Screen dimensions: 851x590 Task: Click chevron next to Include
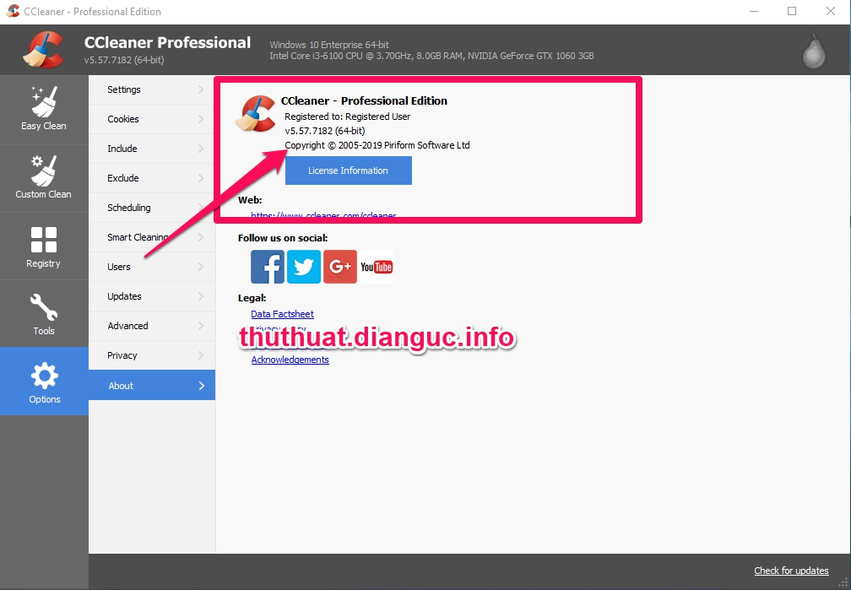point(201,149)
